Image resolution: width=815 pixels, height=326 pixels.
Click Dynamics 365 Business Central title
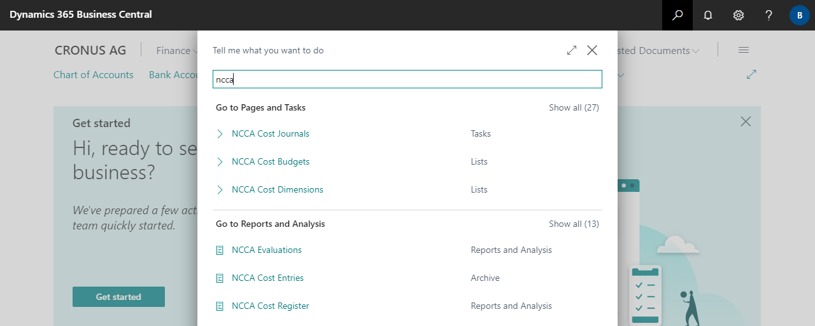[x=81, y=15]
